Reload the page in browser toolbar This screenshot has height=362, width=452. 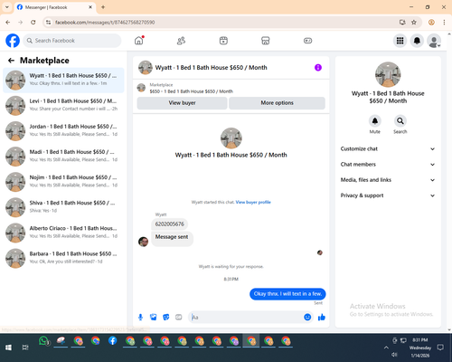[x=33, y=23]
